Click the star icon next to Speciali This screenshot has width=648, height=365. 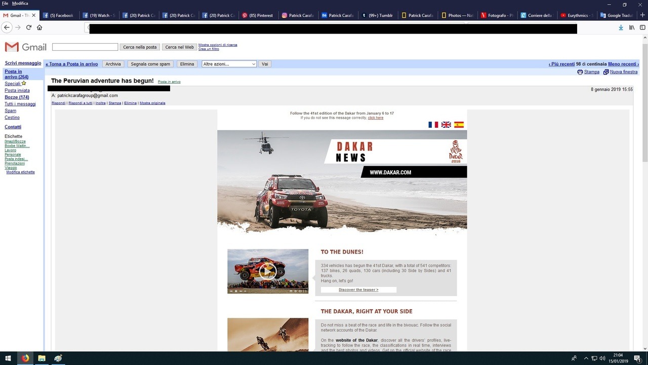pos(24,83)
